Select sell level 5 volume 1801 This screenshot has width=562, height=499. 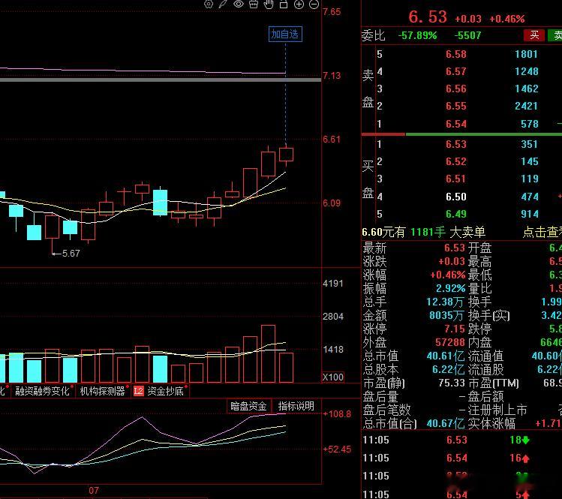(x=526, y=54)
